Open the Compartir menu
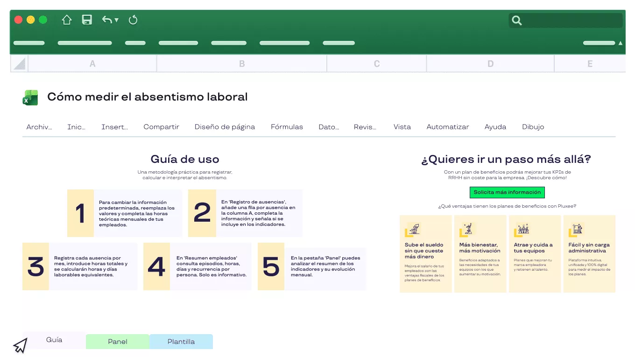The width and height of the screenshot is (635, 357). point(161,127)
